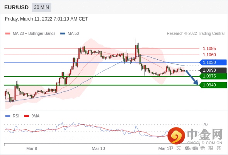Click the red 9MA legend swatch
Viewport: 228px width, 155px height.
tap(26, 116)
